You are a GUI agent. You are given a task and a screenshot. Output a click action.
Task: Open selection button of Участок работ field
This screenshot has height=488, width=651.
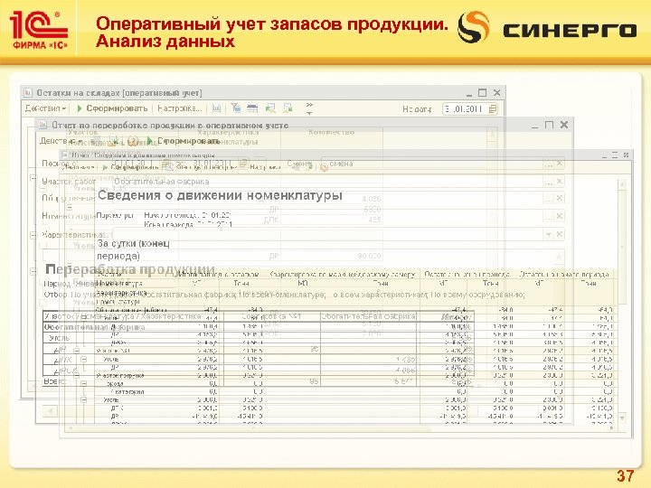pyautogui.click(x=549, y=182)
